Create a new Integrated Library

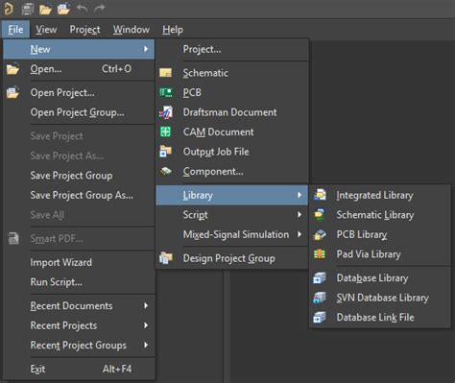click(380, 195)
